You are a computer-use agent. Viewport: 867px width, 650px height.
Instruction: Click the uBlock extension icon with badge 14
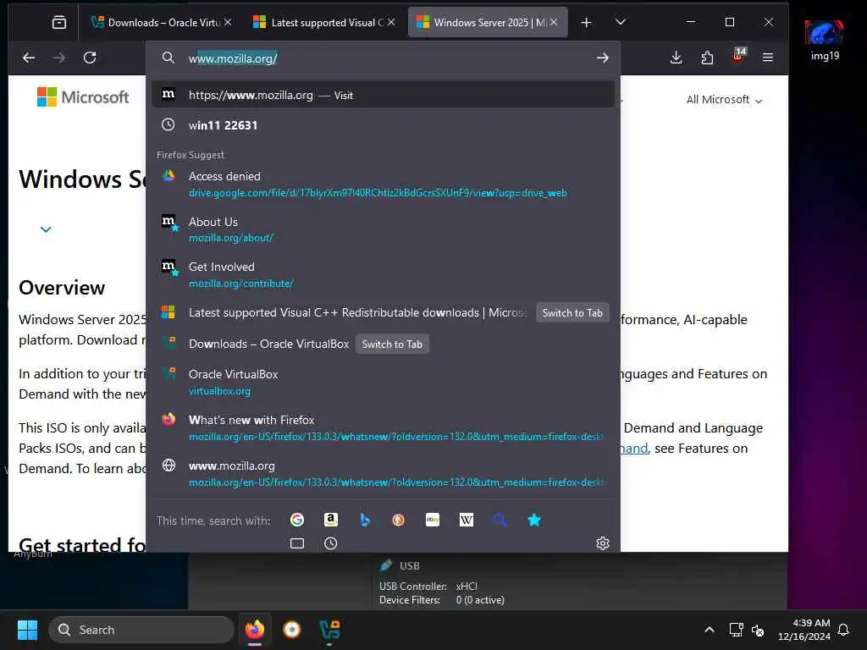pyautogui.click(x=738, y=56)
